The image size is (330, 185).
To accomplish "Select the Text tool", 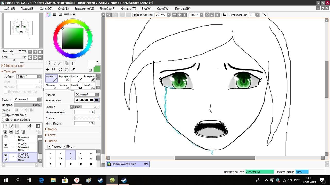I will click(73, 63).
